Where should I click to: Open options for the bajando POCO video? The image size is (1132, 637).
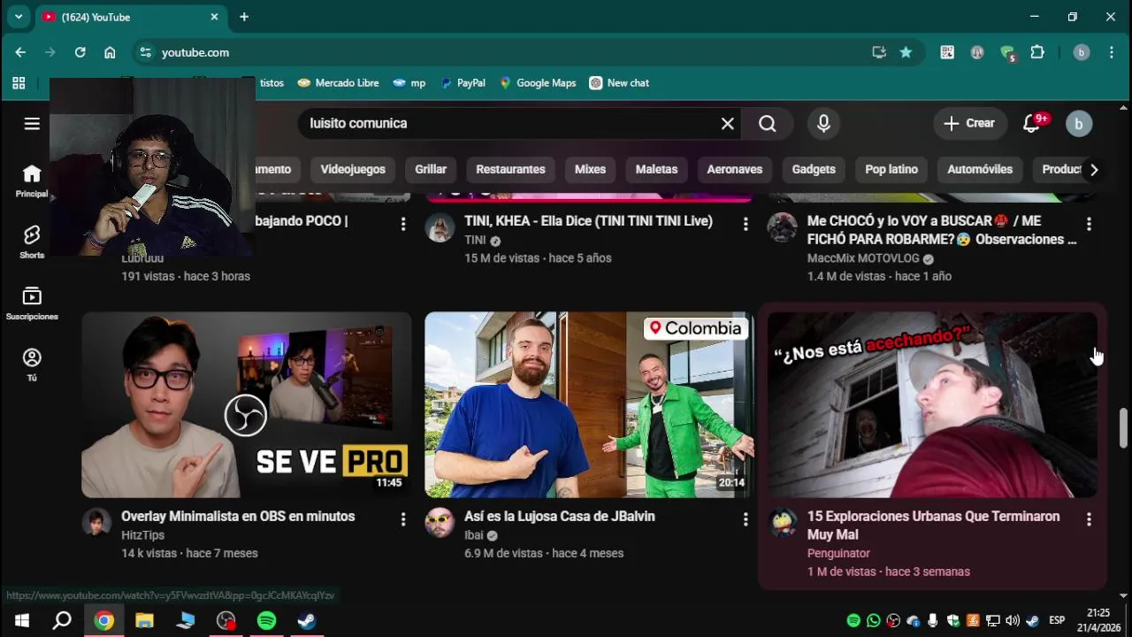(403, 225)
